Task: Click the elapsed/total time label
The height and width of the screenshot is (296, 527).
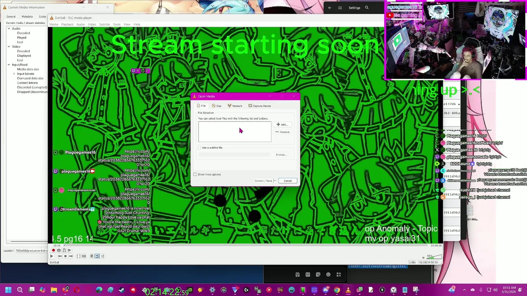Action: [x=428, y=262]
